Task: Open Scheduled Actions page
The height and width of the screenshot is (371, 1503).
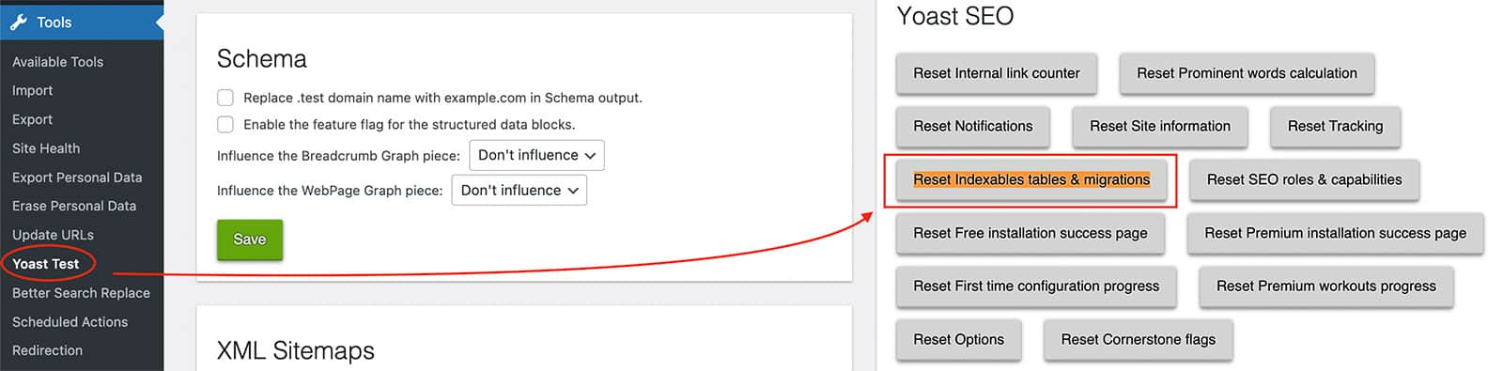Action: tap(70, 322)
